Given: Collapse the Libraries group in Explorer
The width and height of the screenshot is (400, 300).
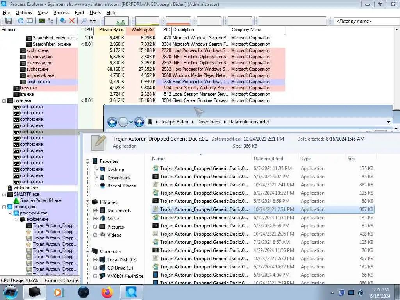Looking at the screenshot, I should pos(87,202).
